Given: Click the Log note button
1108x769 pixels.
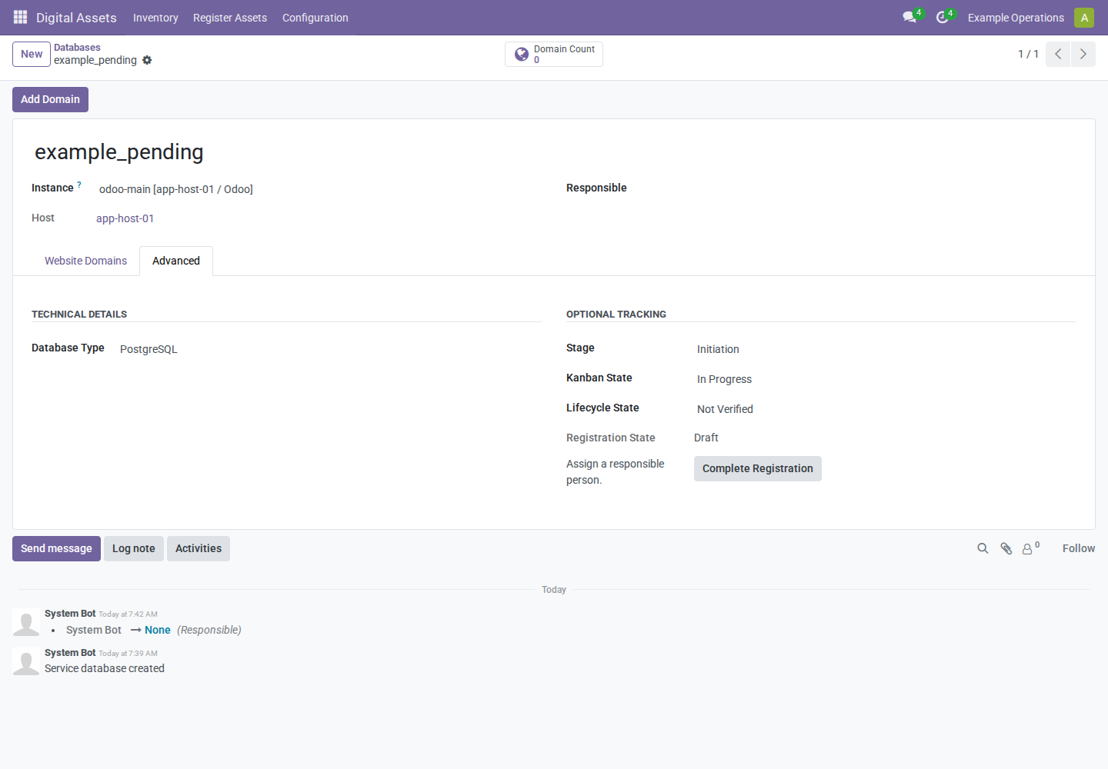Looking at the screenshot, I should 134,548.
